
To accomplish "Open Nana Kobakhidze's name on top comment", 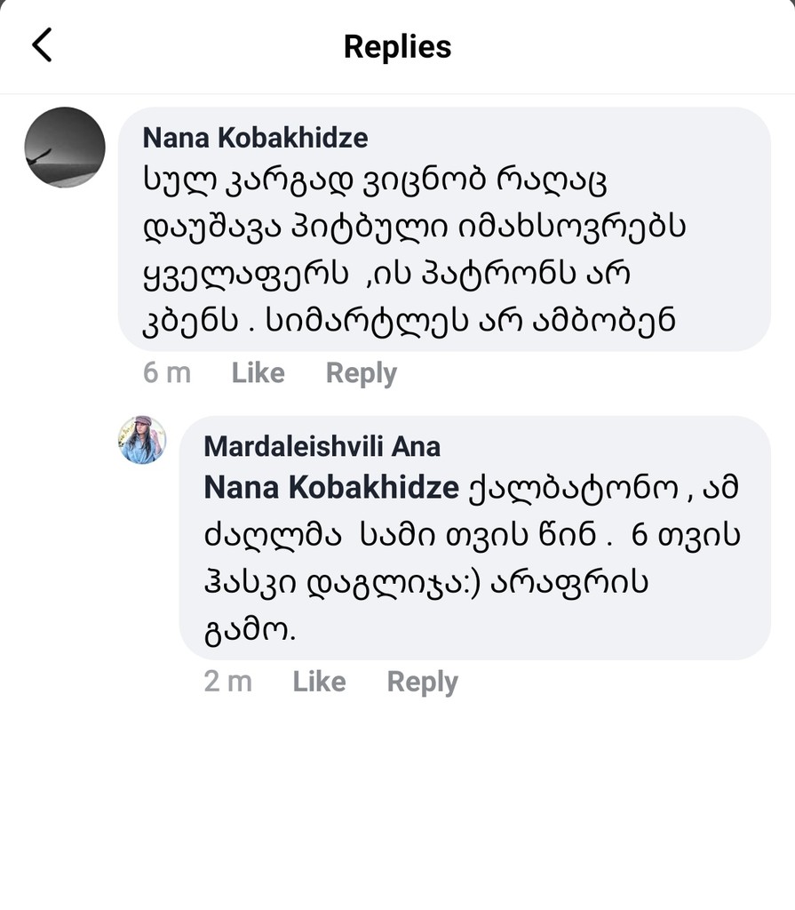I will pos(255,138).
